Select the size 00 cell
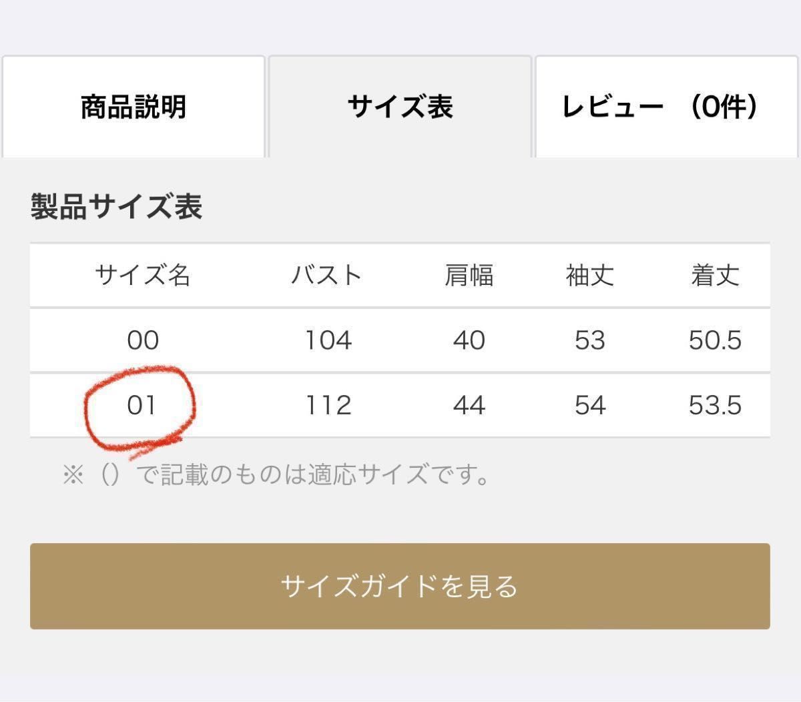Image resolution: width=801 pixels, height=702 pixels. coord(143,340)
